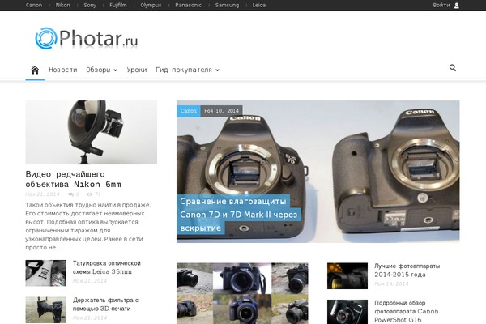Image resolution: width=486 pixels, height=324 pixels.
Task: Open the Nikon 6mm fisheye lens thumbnail
Action: [91, 132]
